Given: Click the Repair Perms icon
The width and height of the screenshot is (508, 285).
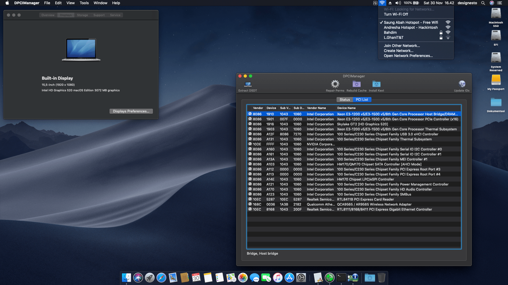Looking at the screenshot, I should pyautogui.click(x=335, y=85).
